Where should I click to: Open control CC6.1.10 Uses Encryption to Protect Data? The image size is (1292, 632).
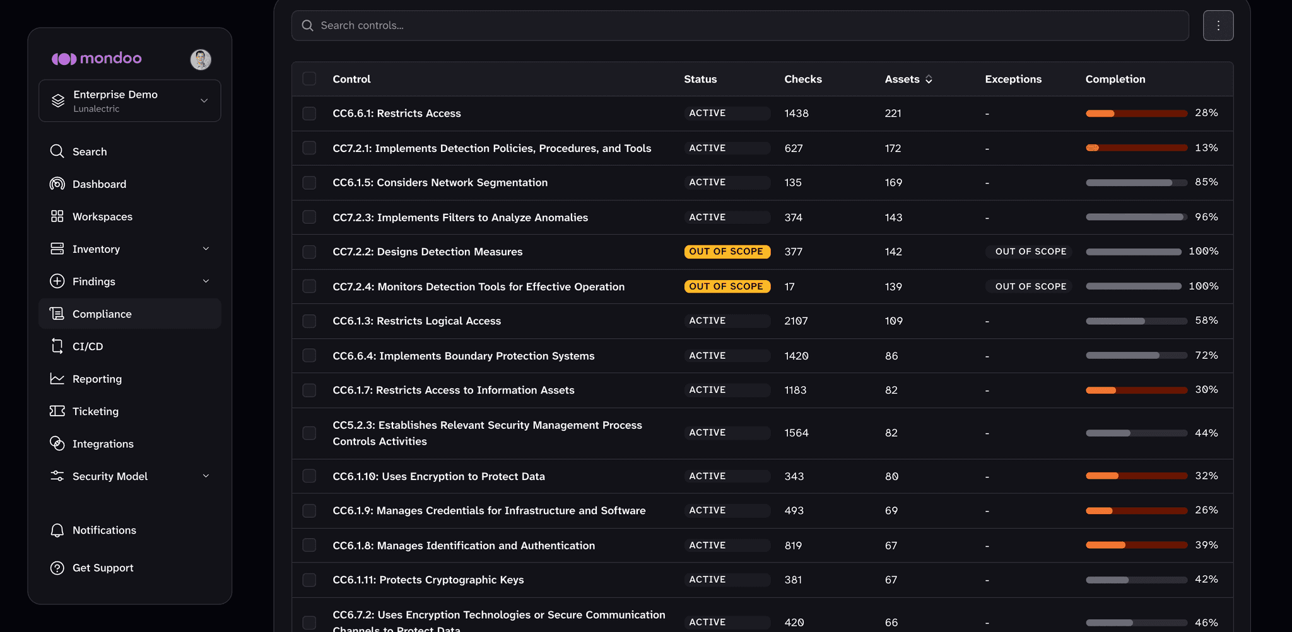(438, 476)
